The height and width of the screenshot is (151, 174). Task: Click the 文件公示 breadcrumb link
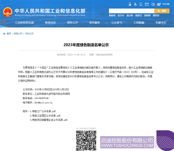29,34
